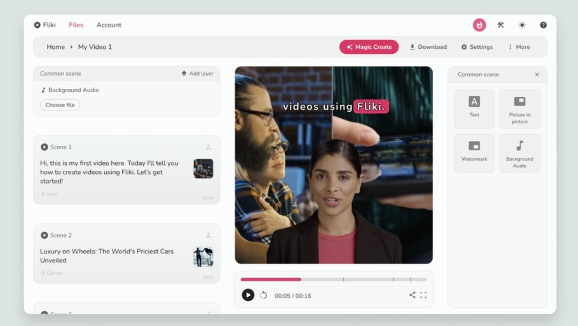Image resolution: width=578 pixels, height=326 pixels.
Task: Change Scene 2 voice Connor
Action: (x=52, y=273)
